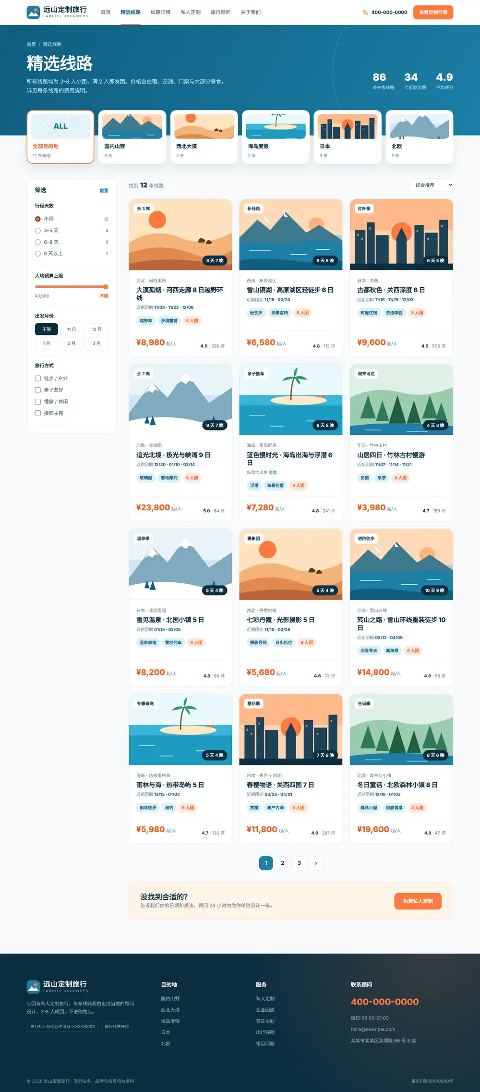The image size is (480, 1092).
Task: Click the 免费私人定制 banner button
Action: coord(418,901)
